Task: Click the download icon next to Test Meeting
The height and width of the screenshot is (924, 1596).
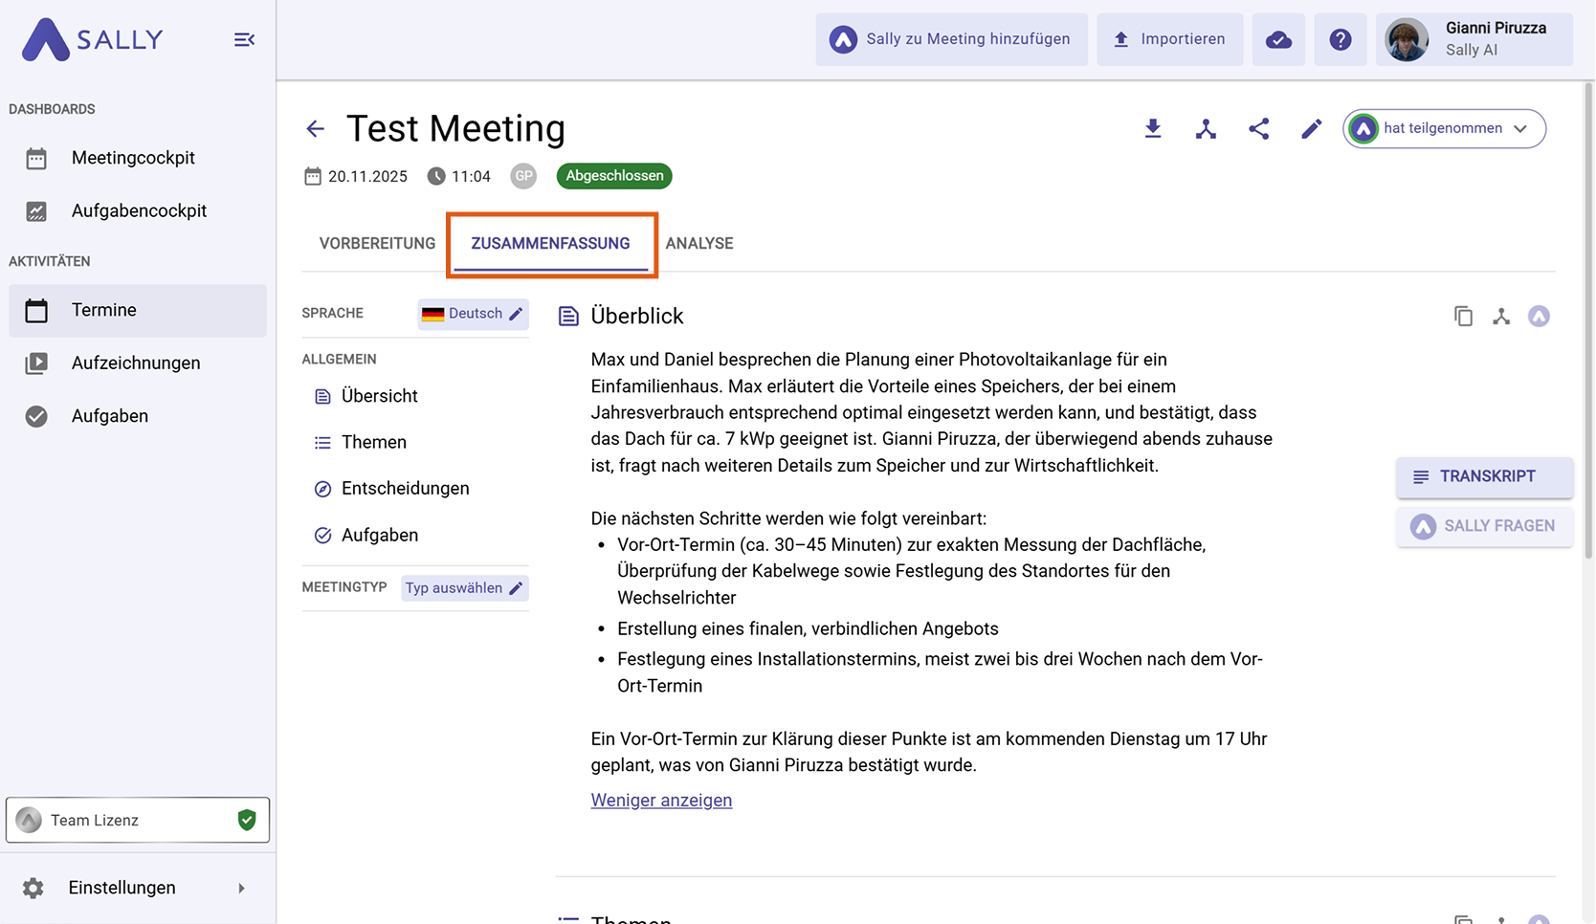Action: 1153,128
